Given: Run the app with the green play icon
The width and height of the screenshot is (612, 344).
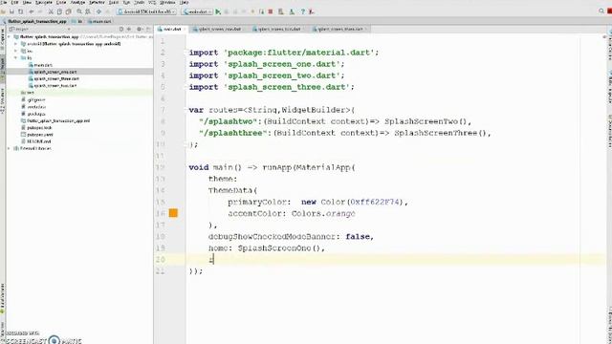Looking at the screenshot, I should click(x=218, y=11).
